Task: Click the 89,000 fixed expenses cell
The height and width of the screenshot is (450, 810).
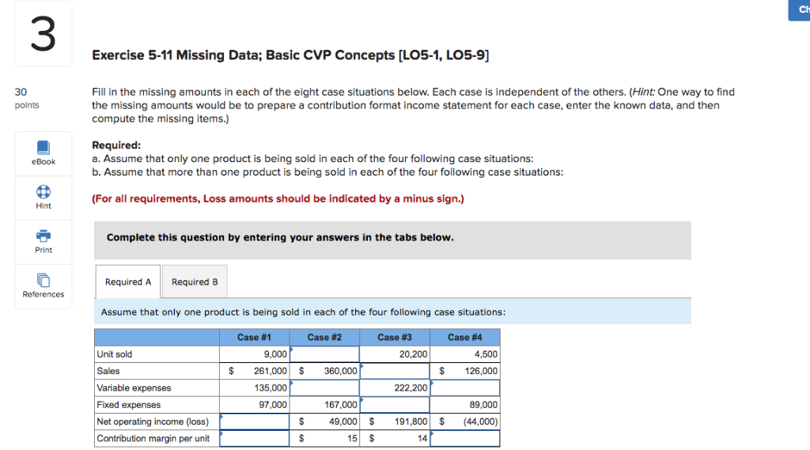Action: (465, 405)
